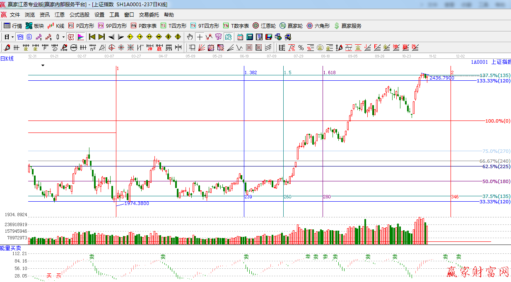The width and height of the screenshot is (511, 282).
Task: Click the 行情 market quotes button
Action: pyautogui.click(x=13, y=26)
